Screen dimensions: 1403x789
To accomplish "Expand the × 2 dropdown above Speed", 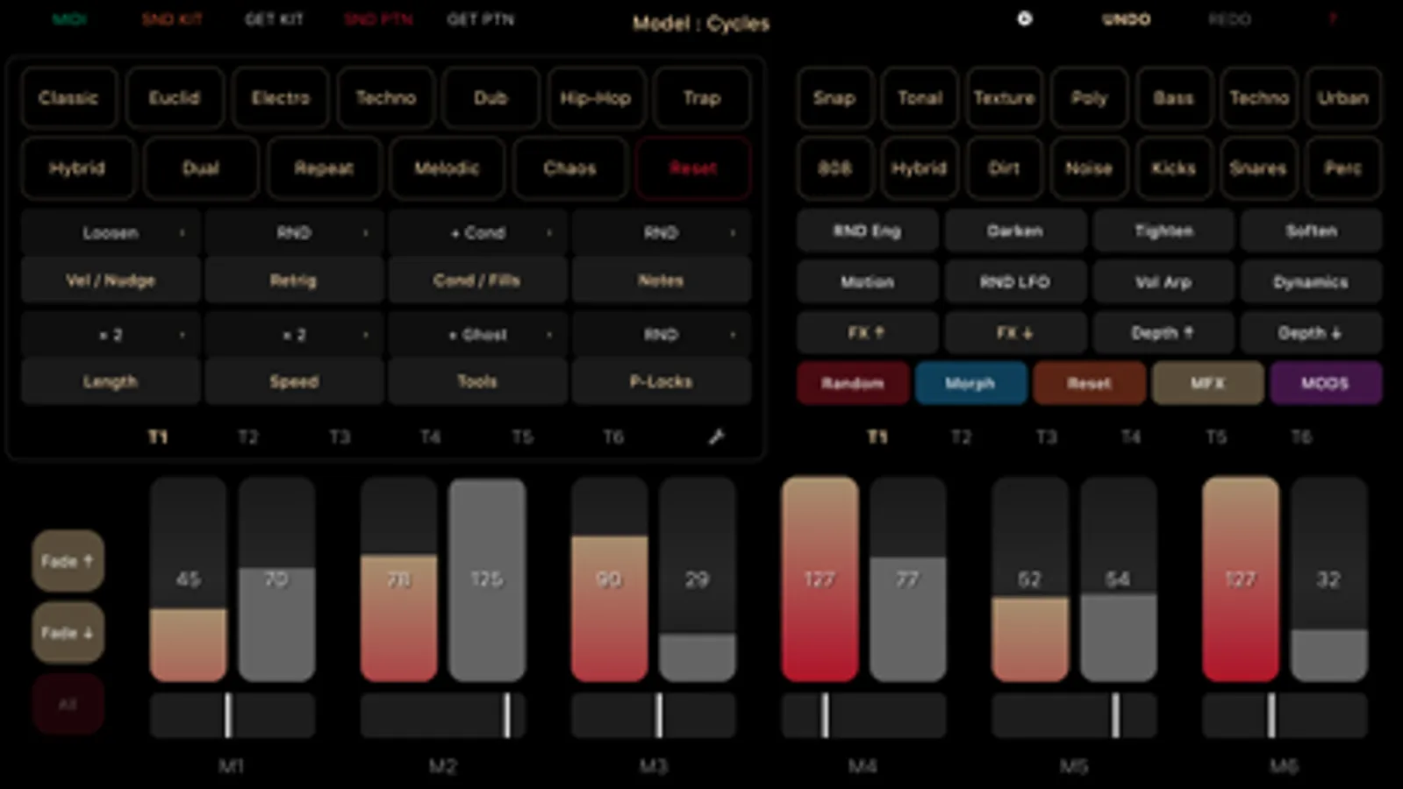I will [x=366, y=334].
